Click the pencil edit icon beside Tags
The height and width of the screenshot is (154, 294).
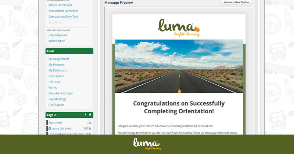point(55,115)
